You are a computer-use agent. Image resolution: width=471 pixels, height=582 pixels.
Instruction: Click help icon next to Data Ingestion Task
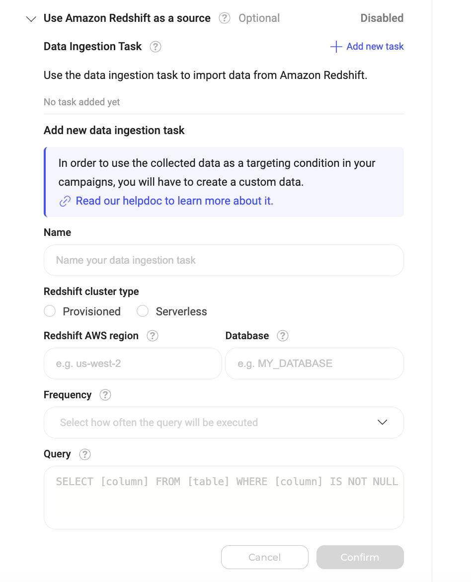[156, 47]
